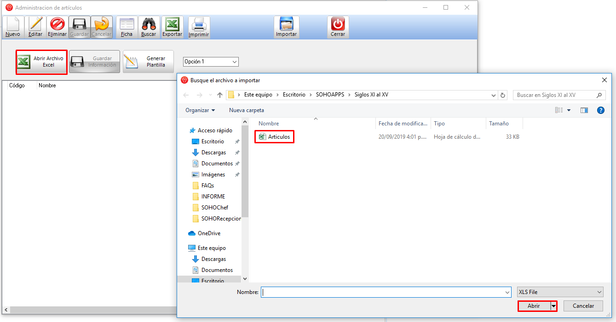Select Descargas under Acceso rápido

pyautogui.click(x=213, y=153)
